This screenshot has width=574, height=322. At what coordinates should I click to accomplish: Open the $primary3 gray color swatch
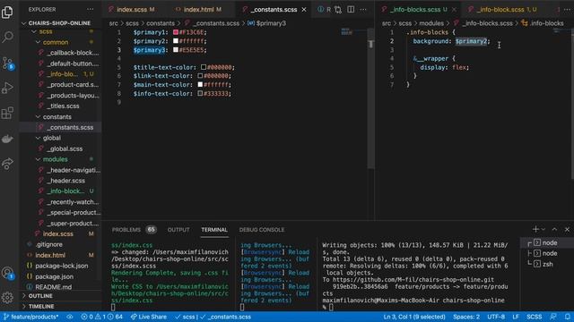coord(176,50)
